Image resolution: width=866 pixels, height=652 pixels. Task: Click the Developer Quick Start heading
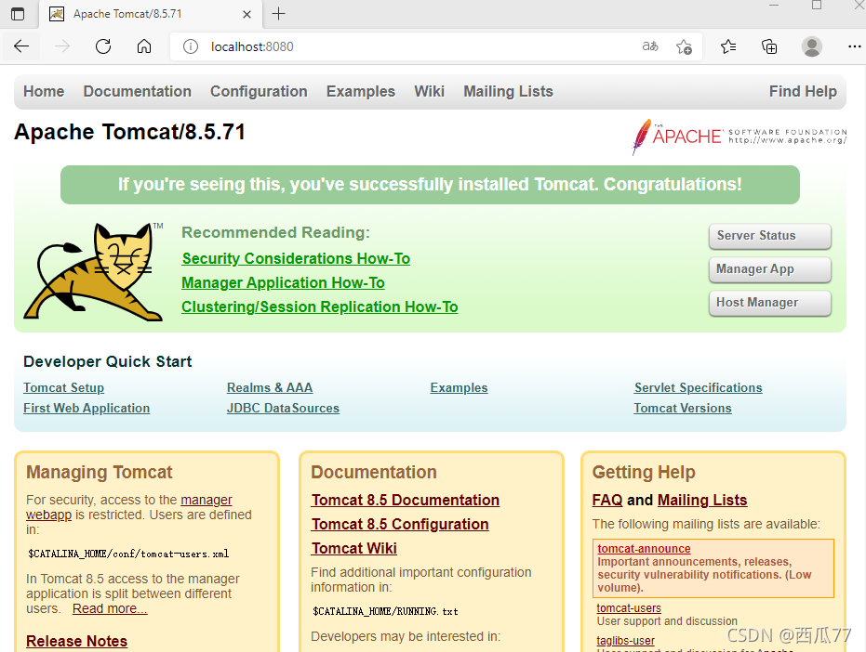pos(108,362)
